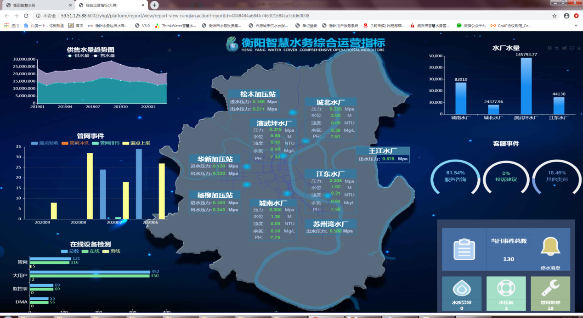Click the browser address bar URL

tap(184, 16)
